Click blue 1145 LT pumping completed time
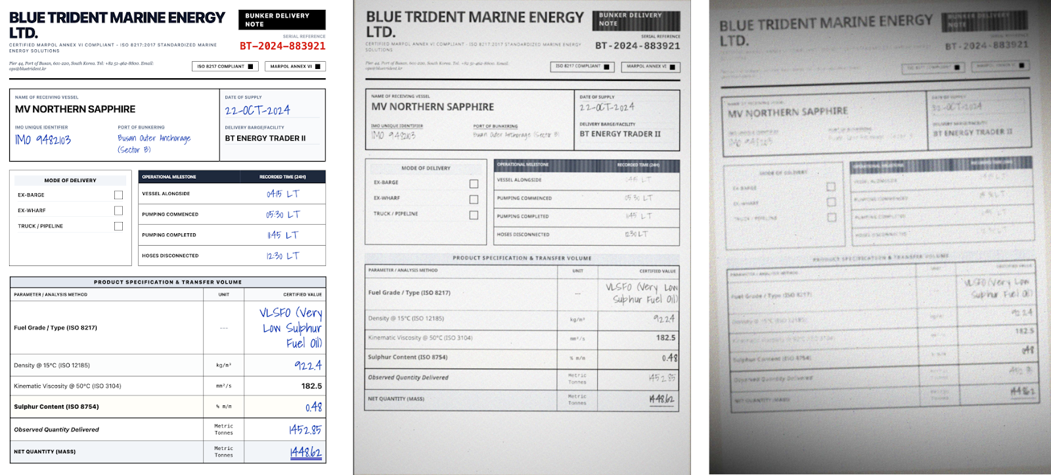The image size is (1051, 475). click(x=283, y=235)
